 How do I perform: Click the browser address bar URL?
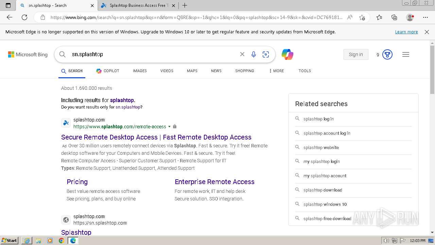(x=196, y=17)
